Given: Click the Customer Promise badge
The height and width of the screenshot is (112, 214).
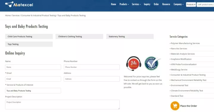Looking at the screenshot, I should click(x=152, y=63).
